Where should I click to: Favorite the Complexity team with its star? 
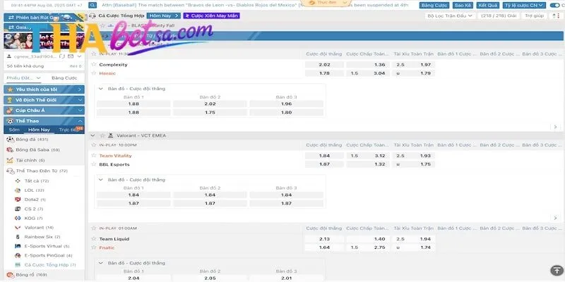click(94, 64)
